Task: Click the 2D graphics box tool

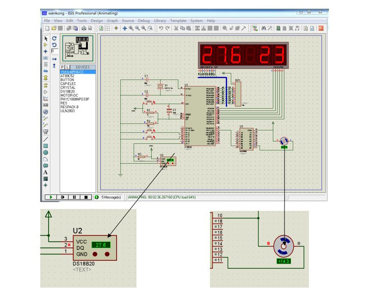Action: [x=46, y=146]
